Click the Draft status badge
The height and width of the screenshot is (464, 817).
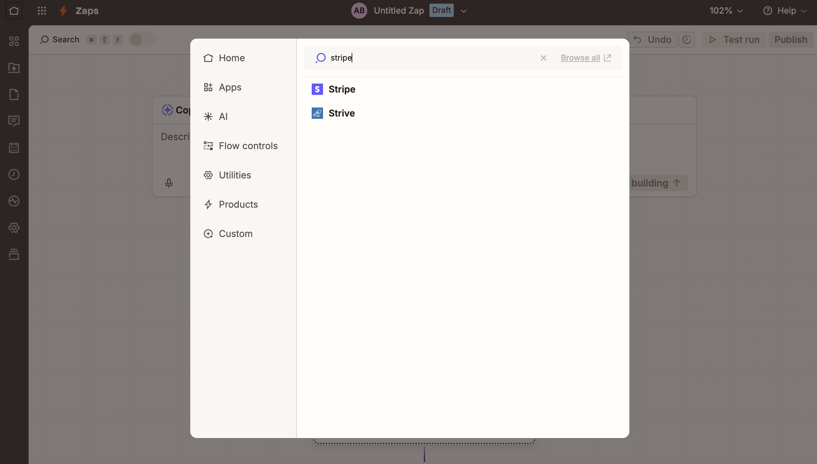point(441,10)
